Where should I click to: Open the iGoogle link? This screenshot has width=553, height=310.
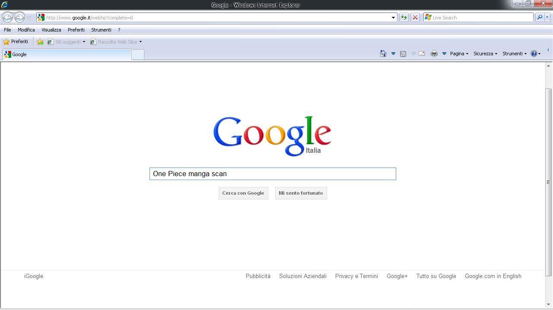pos(34,276)
